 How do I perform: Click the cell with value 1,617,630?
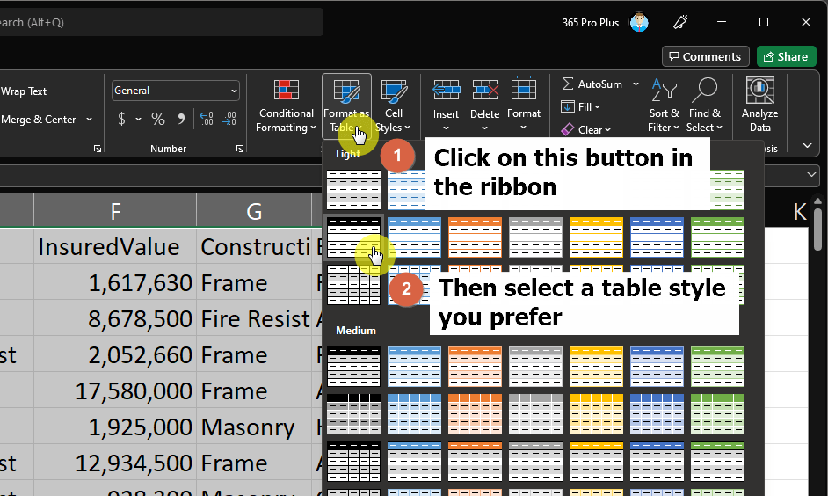click(115, 282)
